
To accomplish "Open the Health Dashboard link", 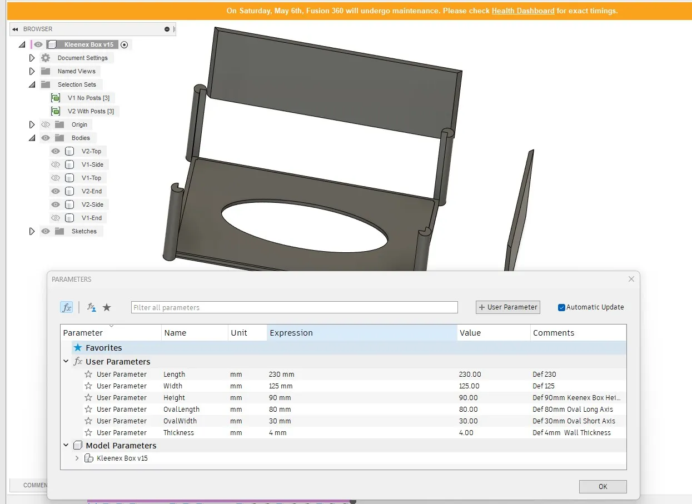I will (x=522, y=11).
